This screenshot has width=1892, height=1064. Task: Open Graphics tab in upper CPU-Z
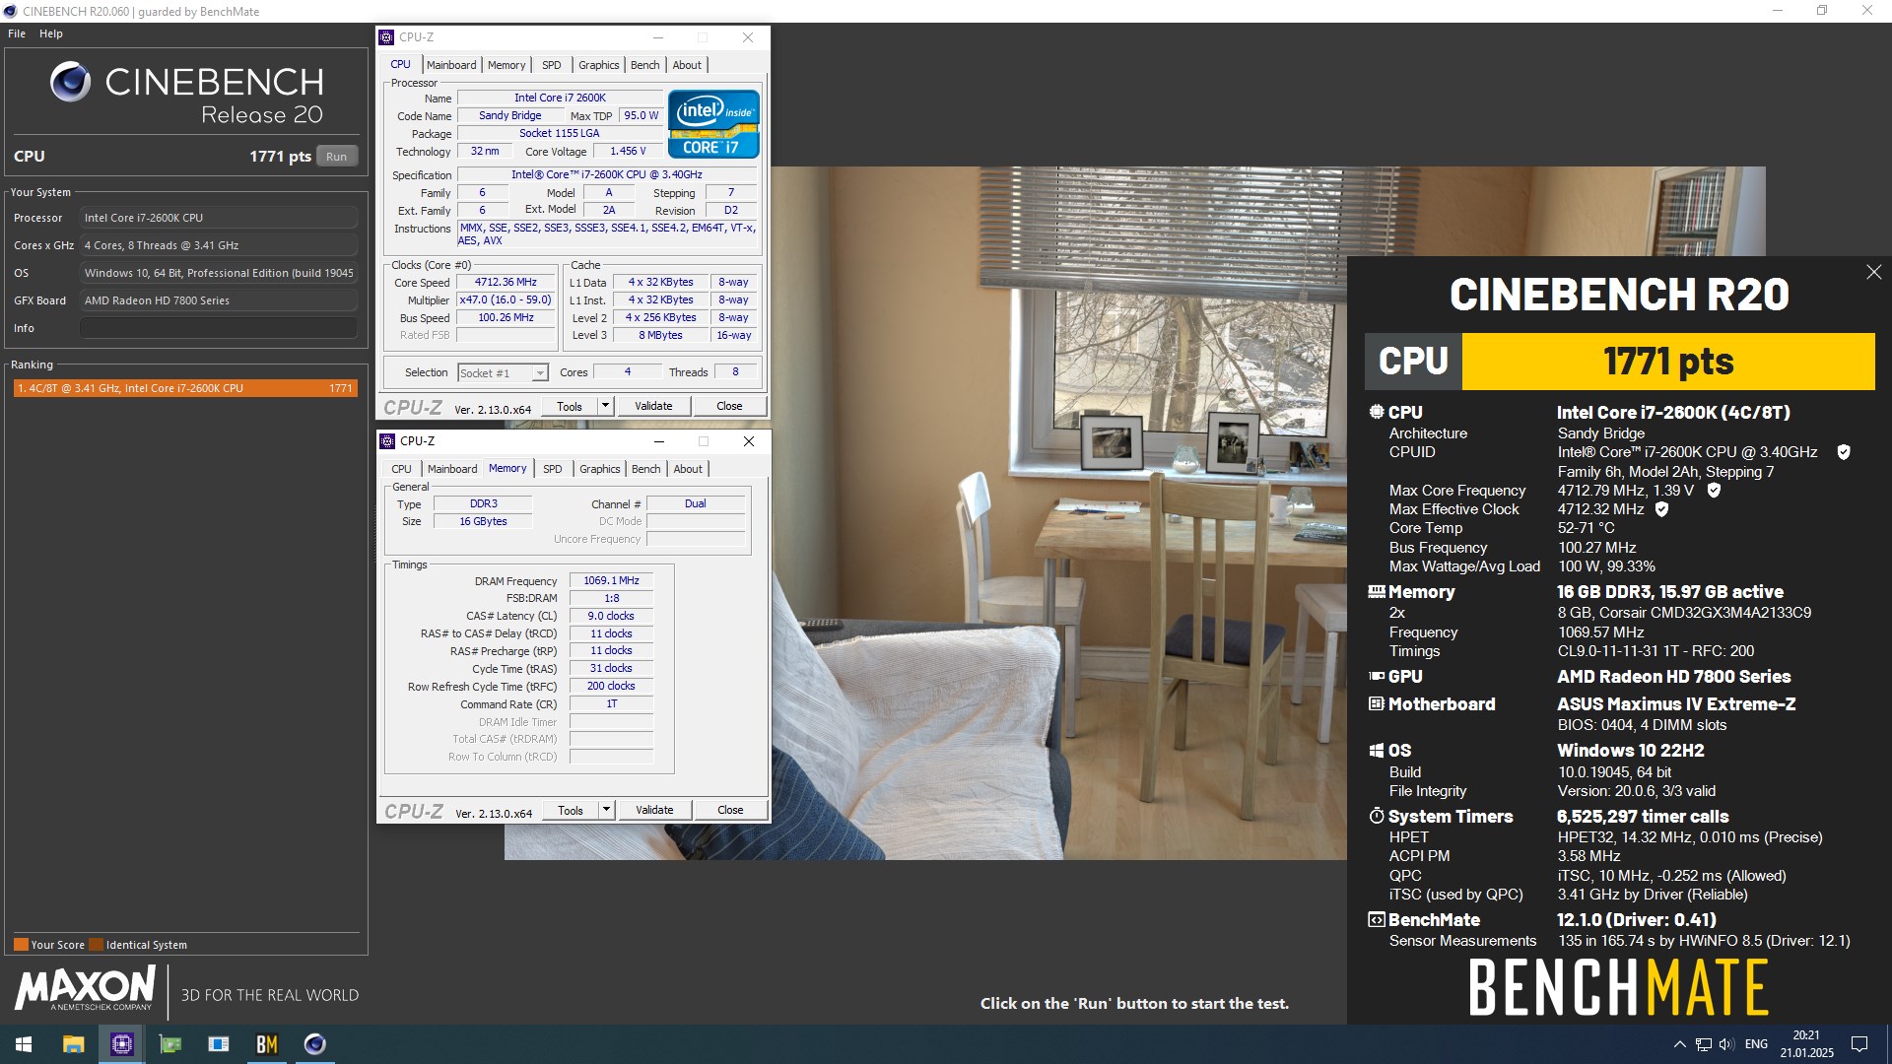click(x=599, y=65)
